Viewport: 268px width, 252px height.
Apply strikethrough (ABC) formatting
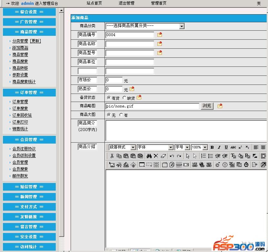[233, 147]
